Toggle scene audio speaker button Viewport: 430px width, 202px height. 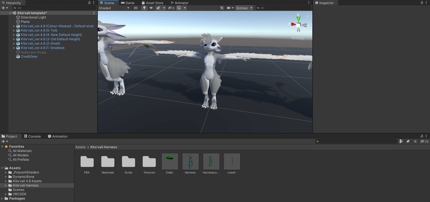point(151,8)
